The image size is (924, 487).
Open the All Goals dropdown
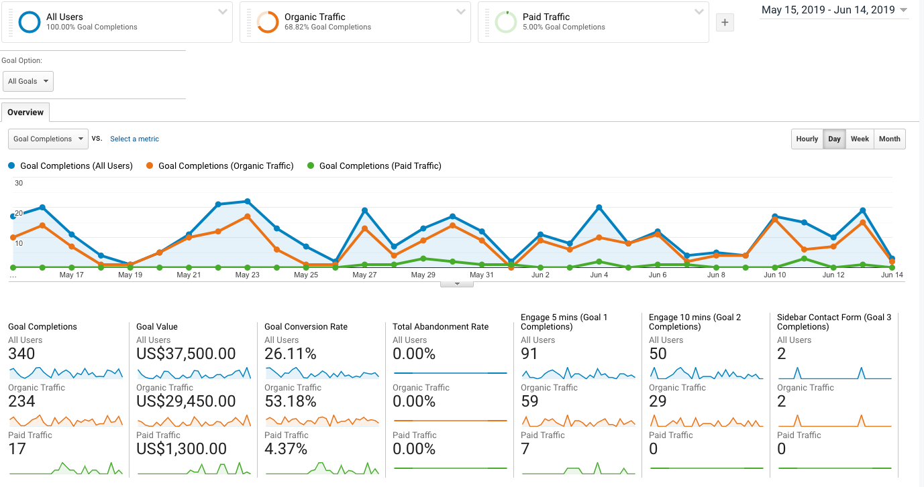click(28, 81)
